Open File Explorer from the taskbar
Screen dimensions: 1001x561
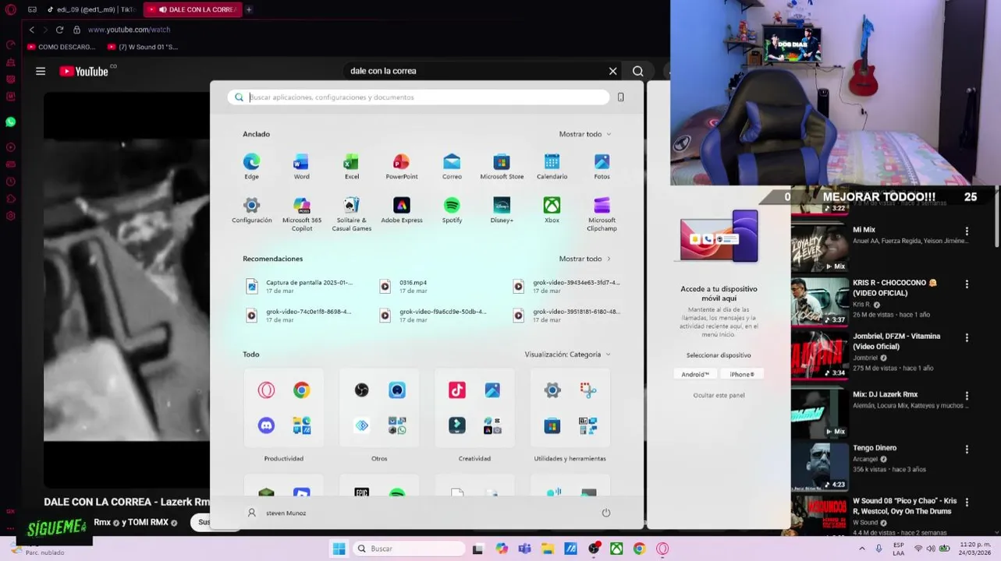click(548, 549)
